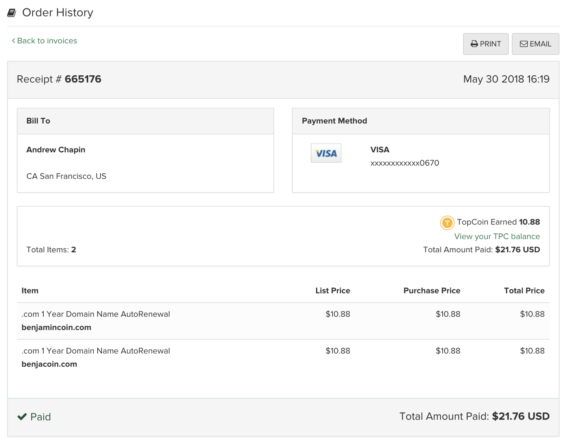The height and width of the screenshot is (442, 563).
Task: Click the orange TopCoin coin icon
Action: pos(447,222)
